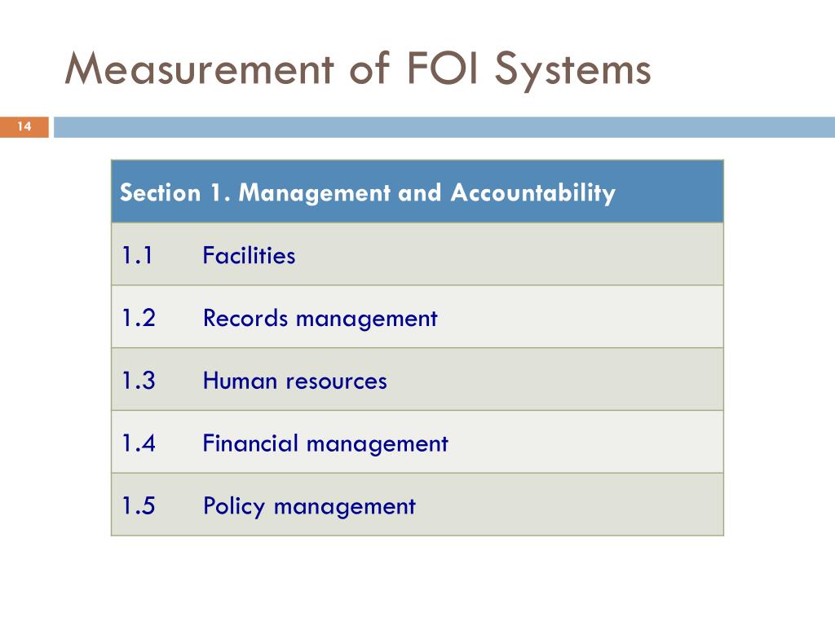This screenshot has height=626, width=835.
Task: Click the Records management row
Action: point(417,317)
